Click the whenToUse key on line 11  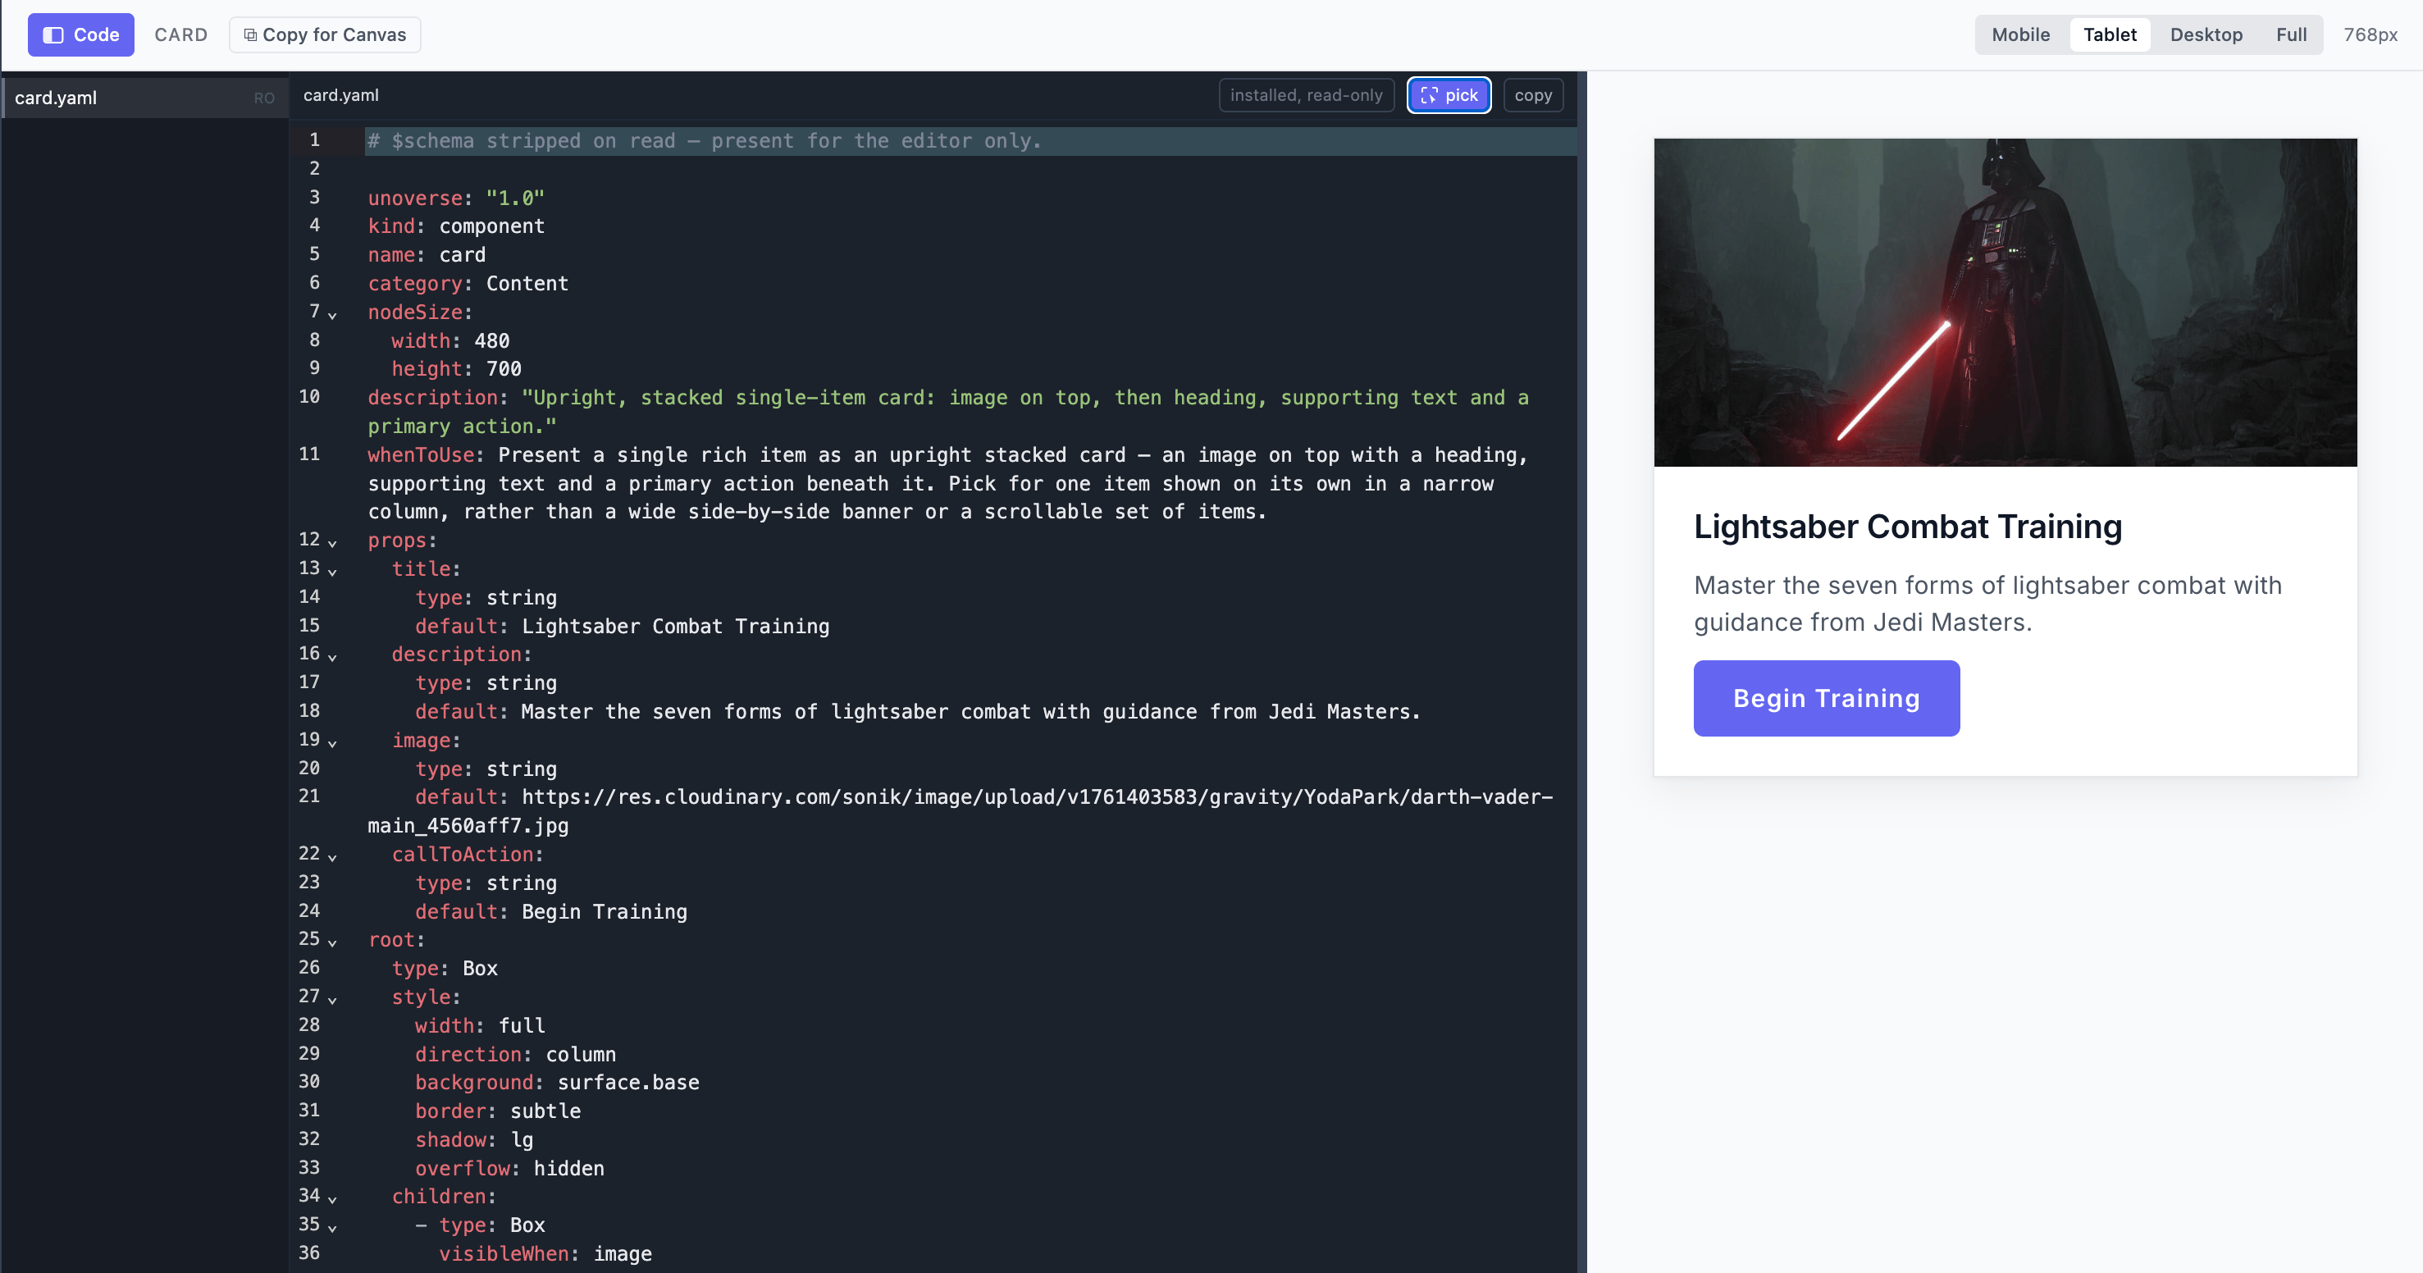pyautogui.click(x=422, y=455)
